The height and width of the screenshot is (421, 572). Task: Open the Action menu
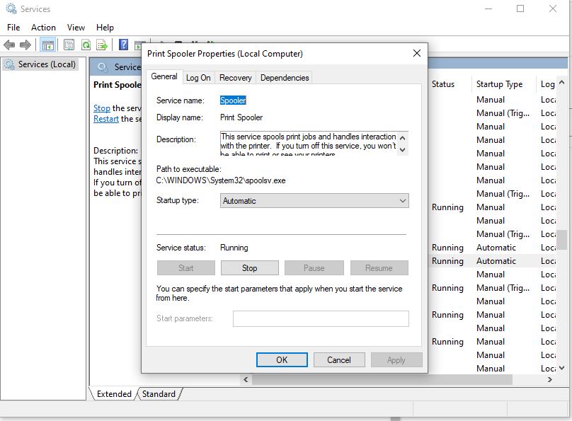[43, 28]
